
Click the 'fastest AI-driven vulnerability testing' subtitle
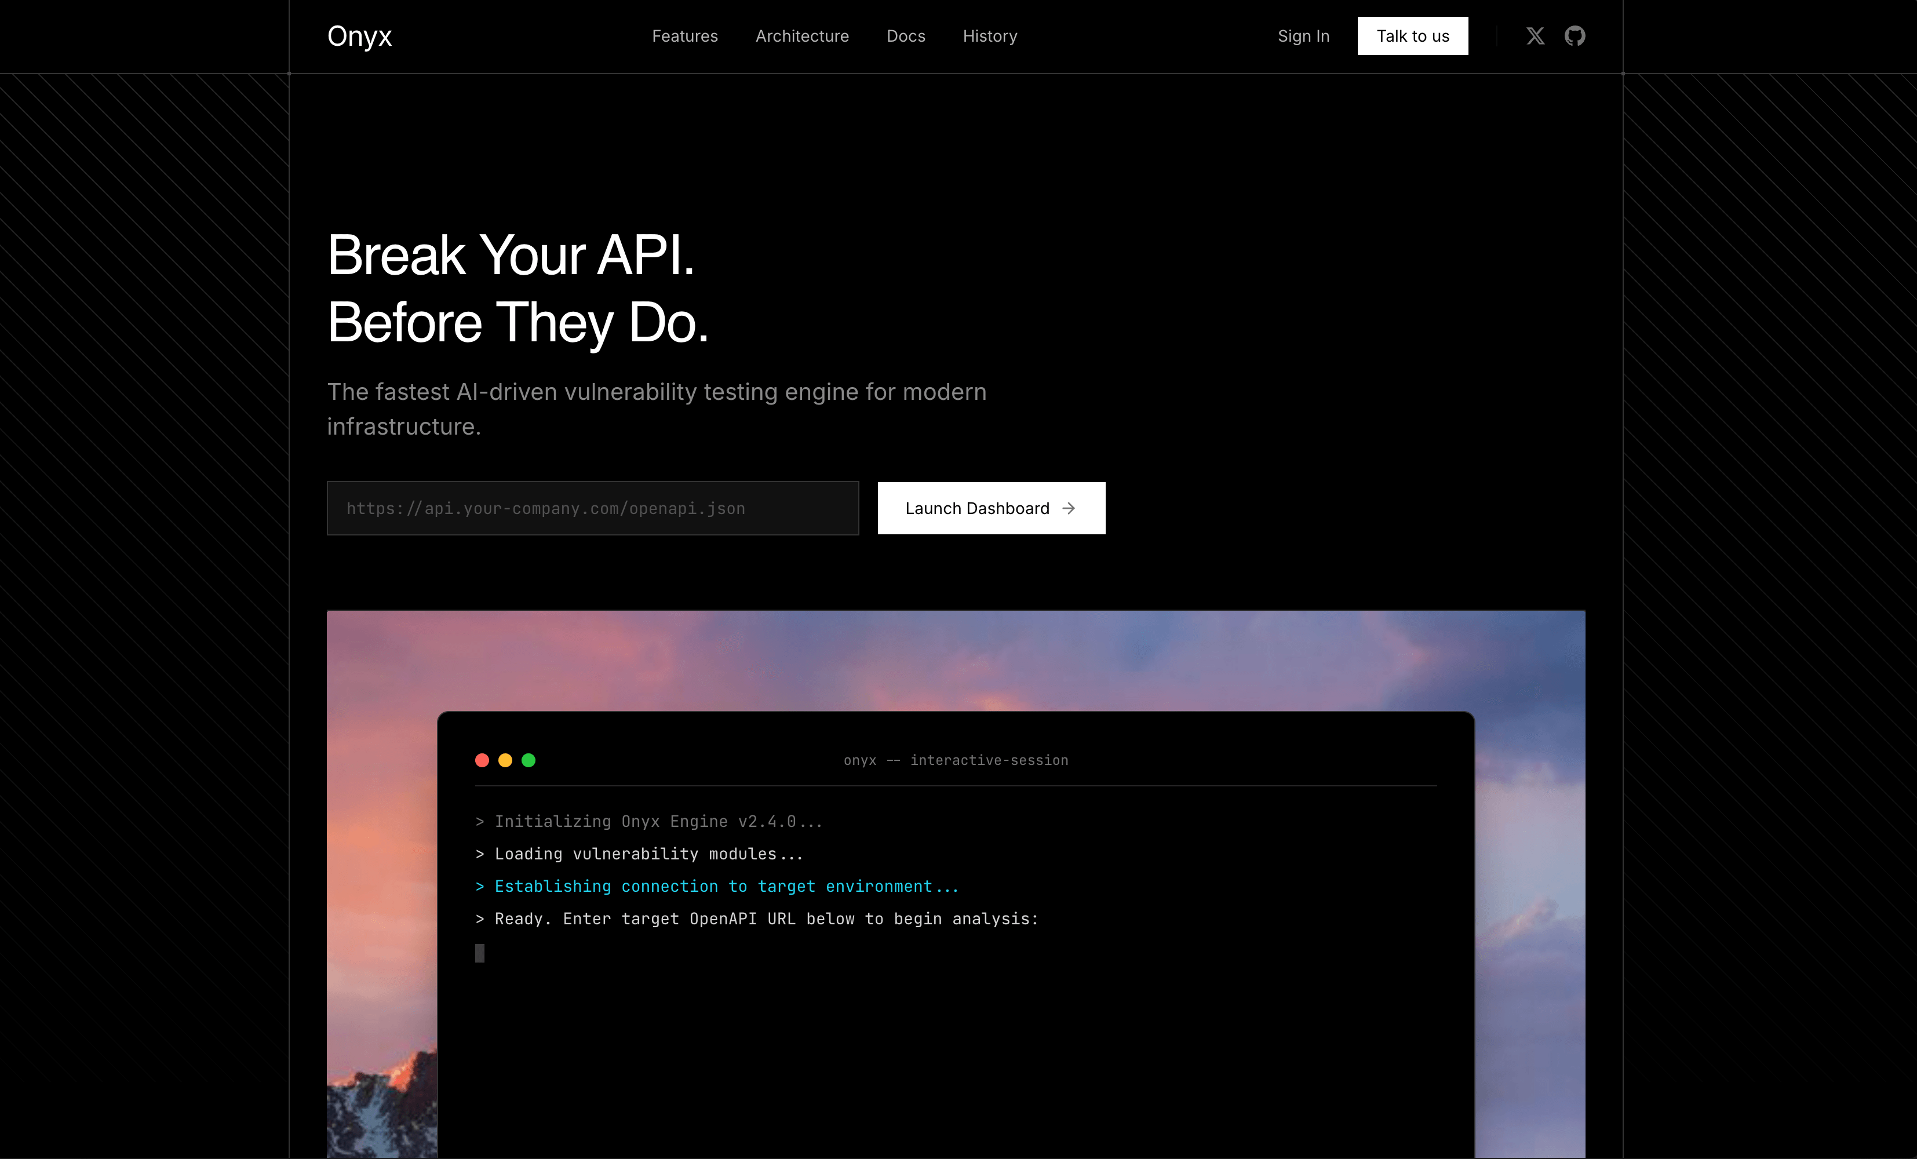pyautogui.click(x=657, y=409)
